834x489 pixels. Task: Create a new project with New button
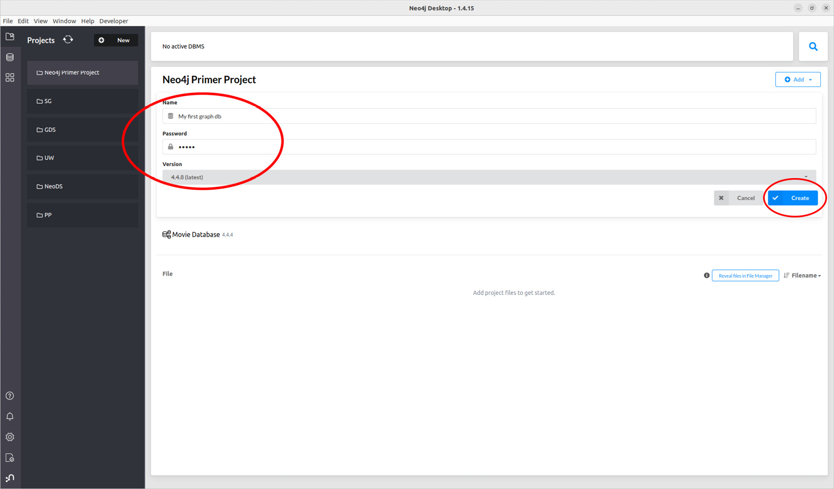[116, 40]
